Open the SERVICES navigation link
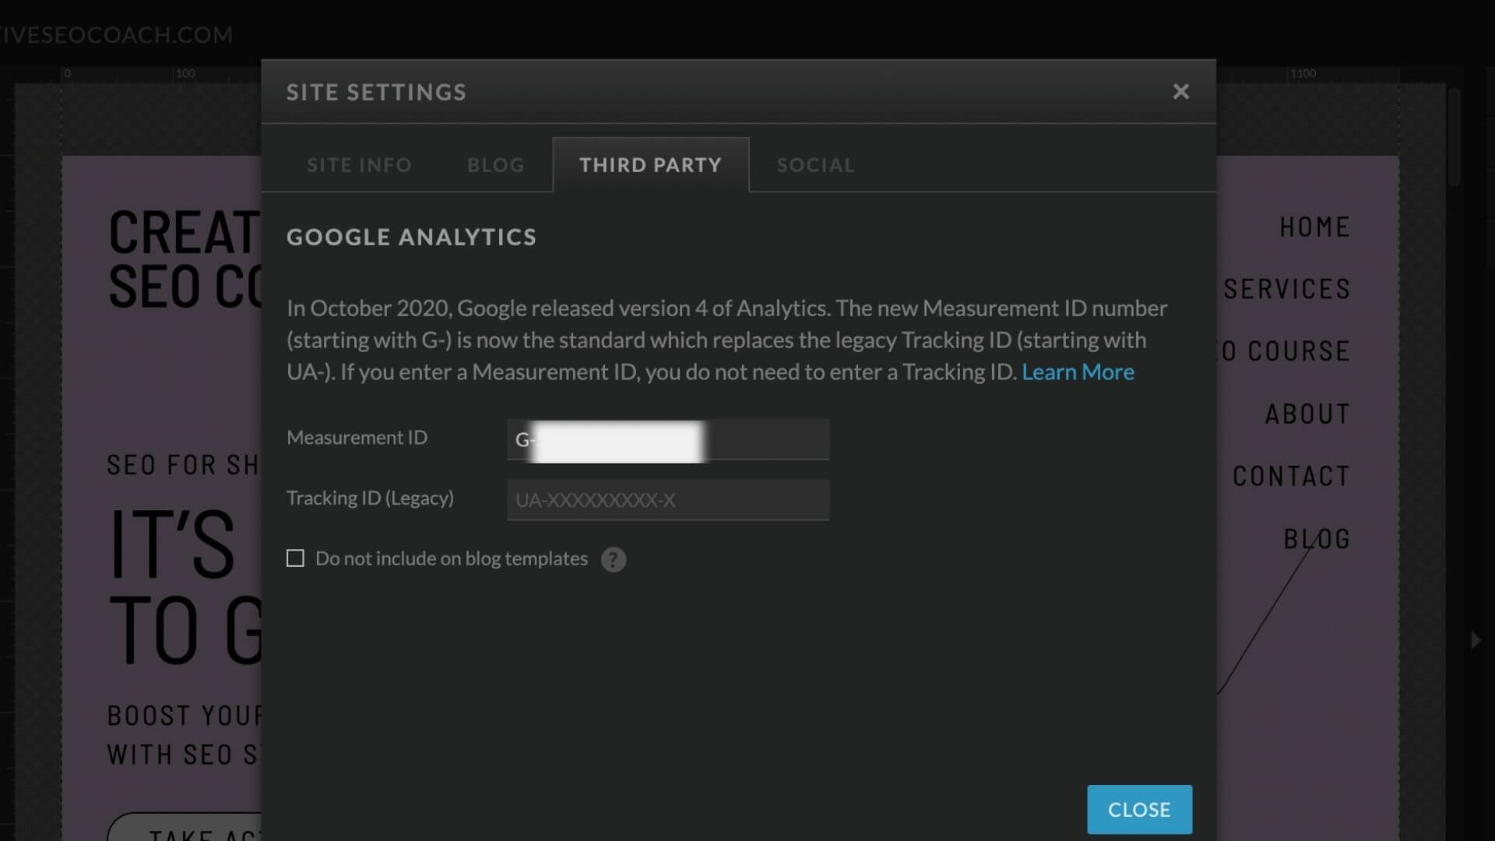1495x841 pixels. [1287, 289]
